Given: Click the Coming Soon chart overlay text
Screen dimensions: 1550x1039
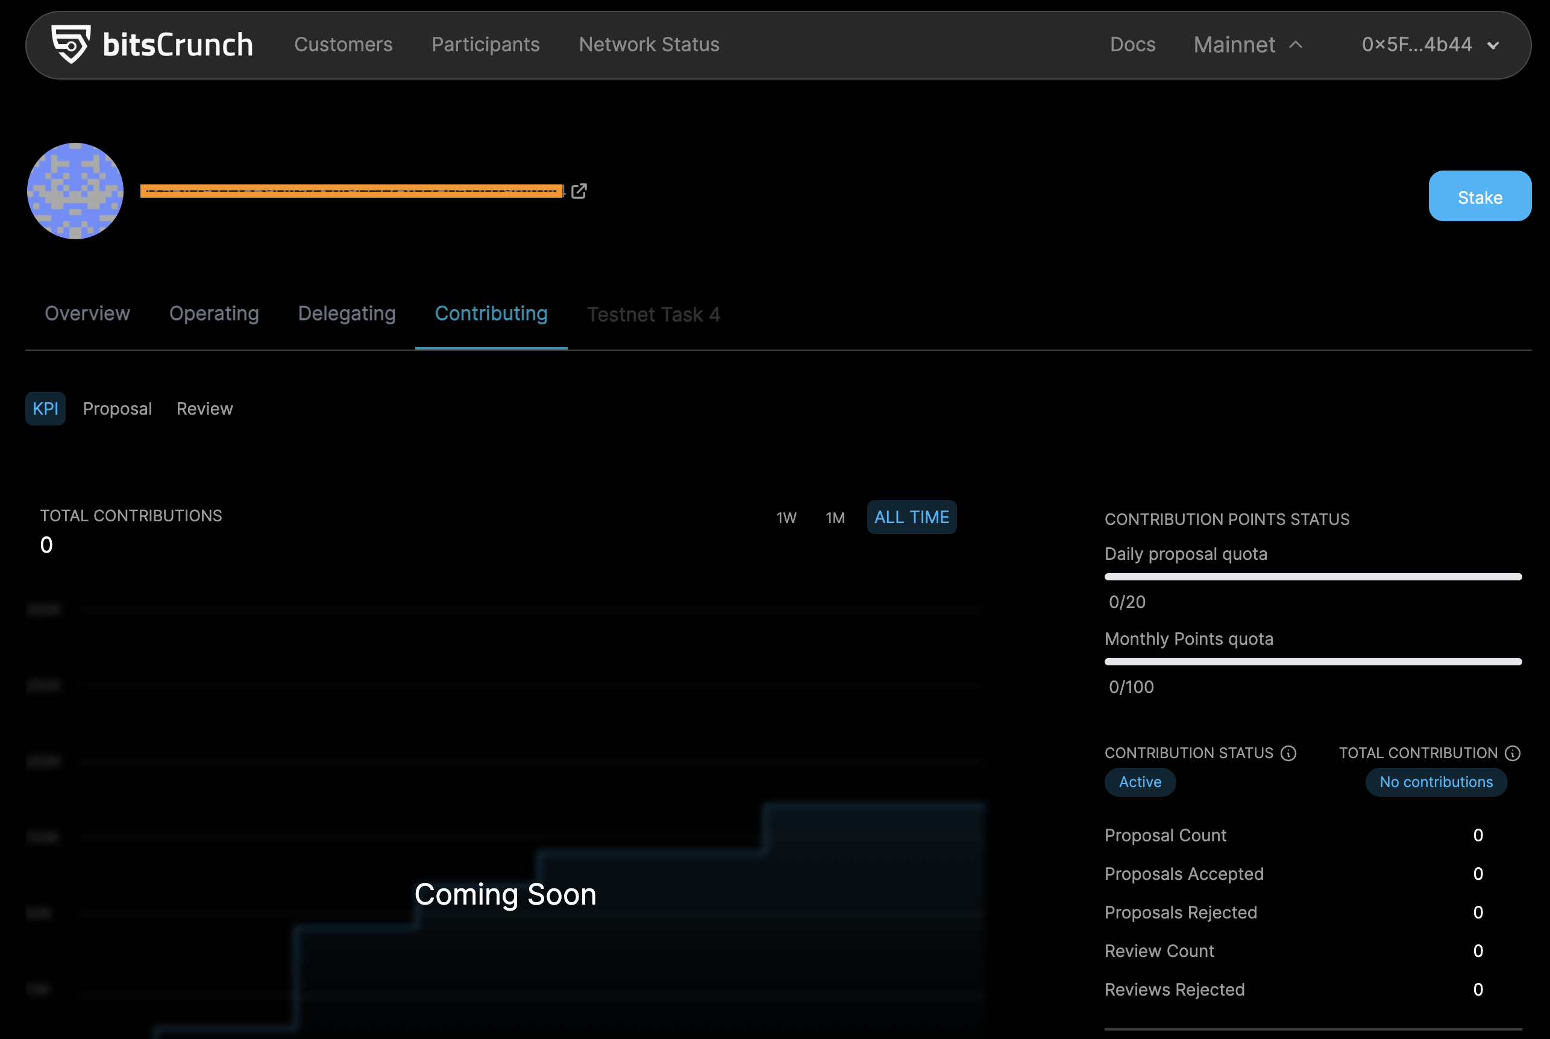Looking at the screenshot, I should pyautogui.click(x=506, y=894).
